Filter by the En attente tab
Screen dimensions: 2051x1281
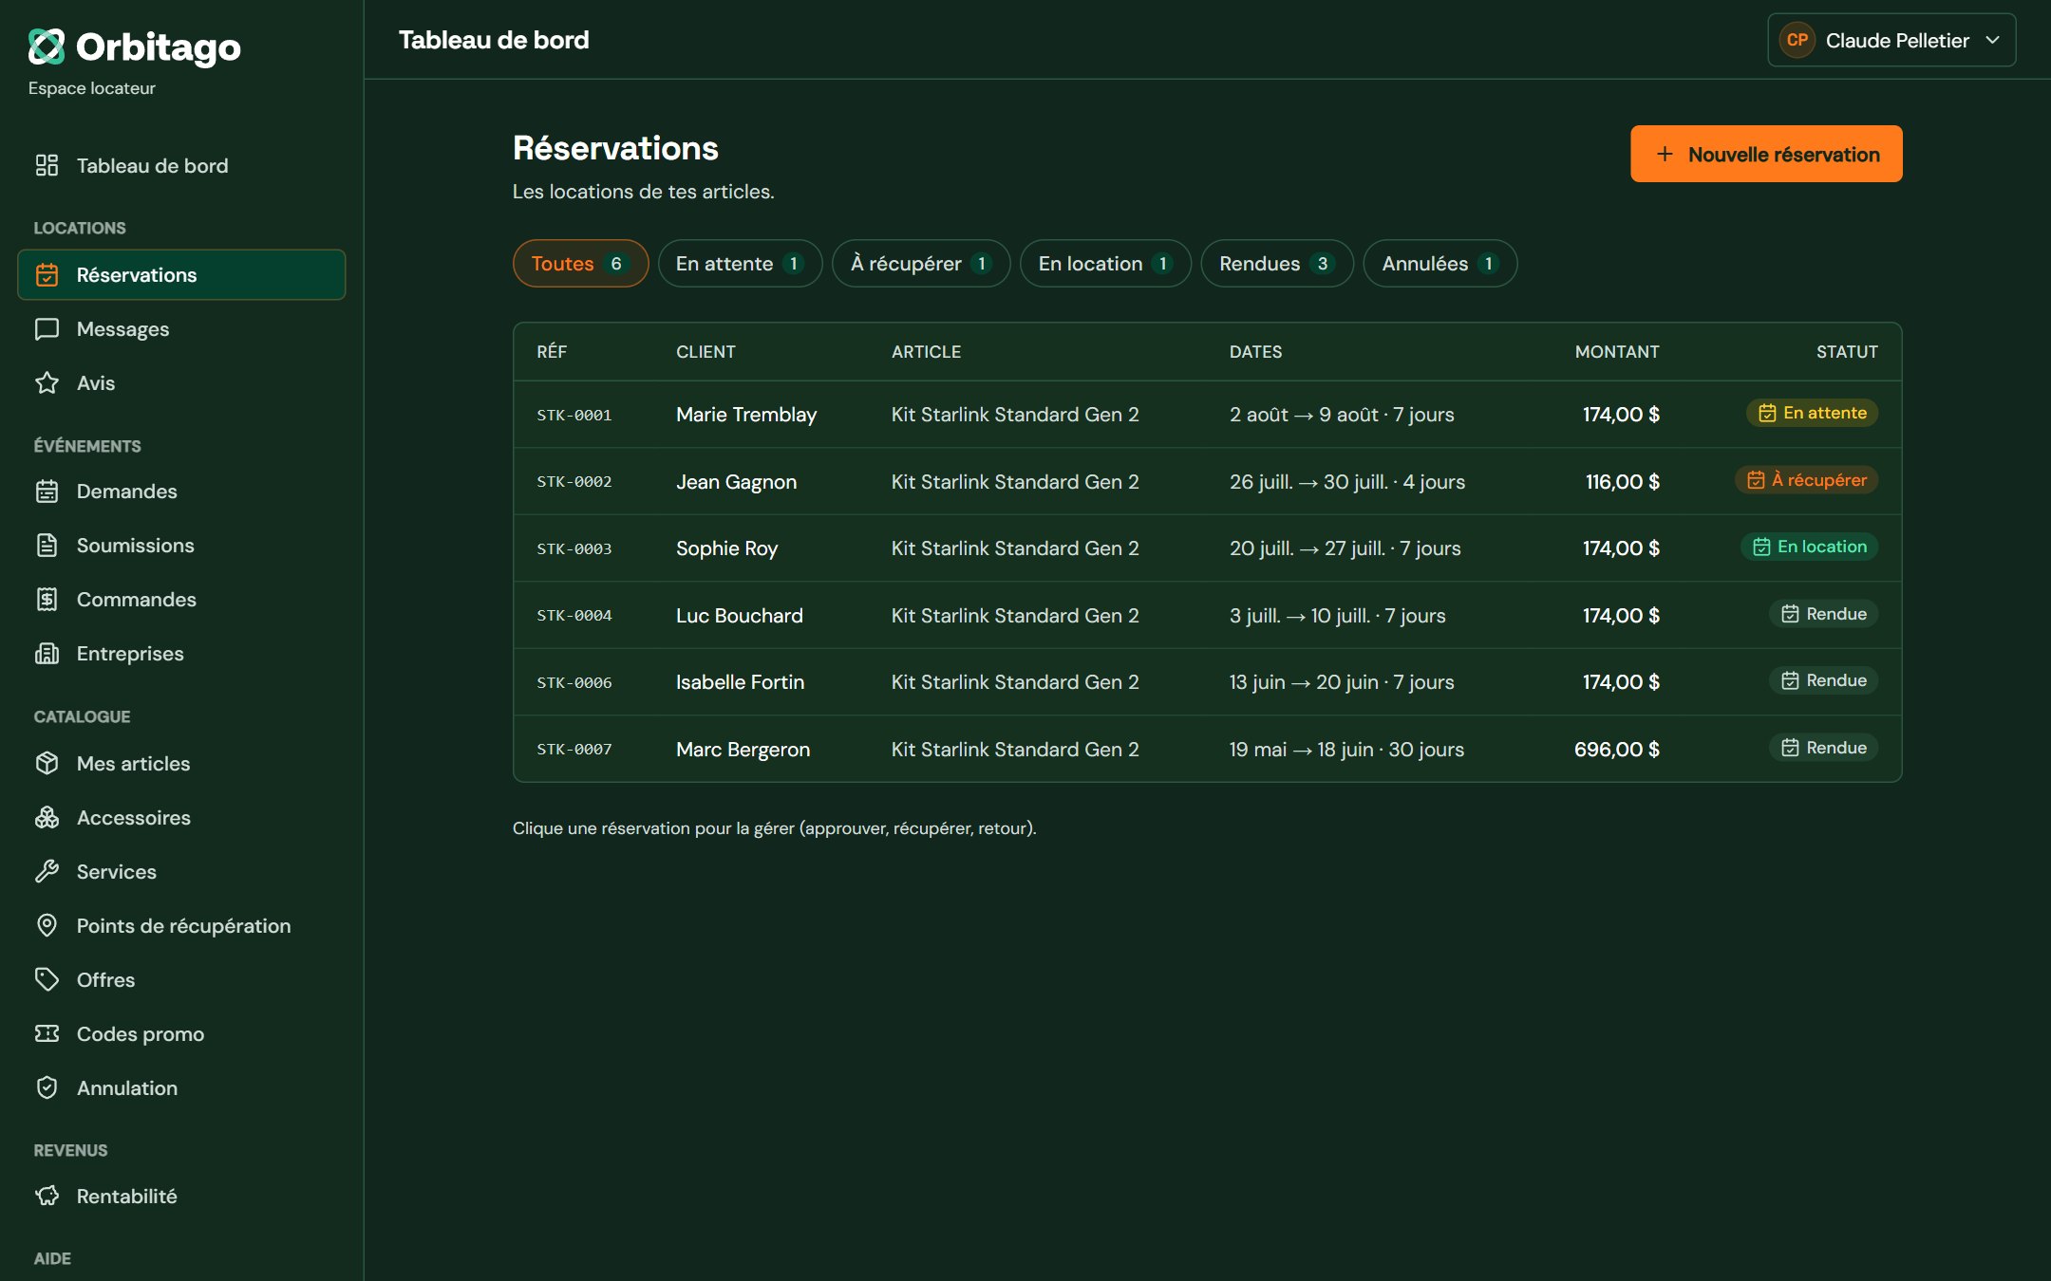point(740,264)
